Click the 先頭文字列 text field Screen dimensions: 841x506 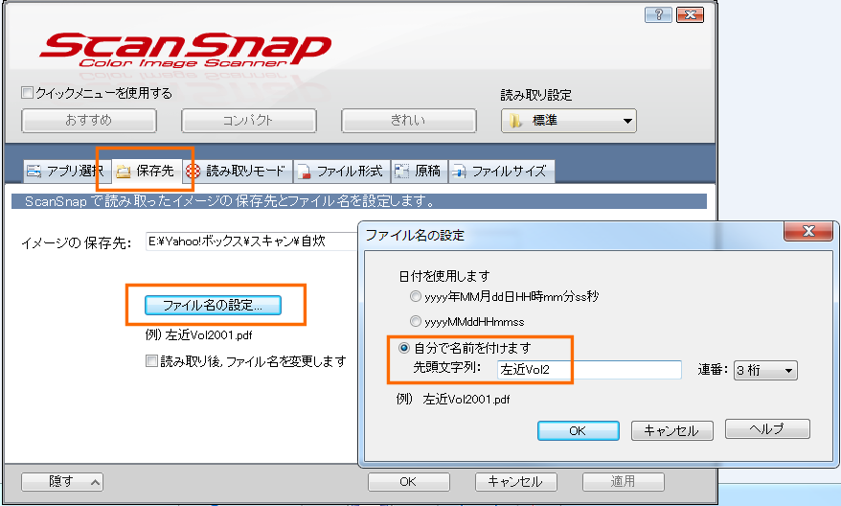[x=587, y=370]
